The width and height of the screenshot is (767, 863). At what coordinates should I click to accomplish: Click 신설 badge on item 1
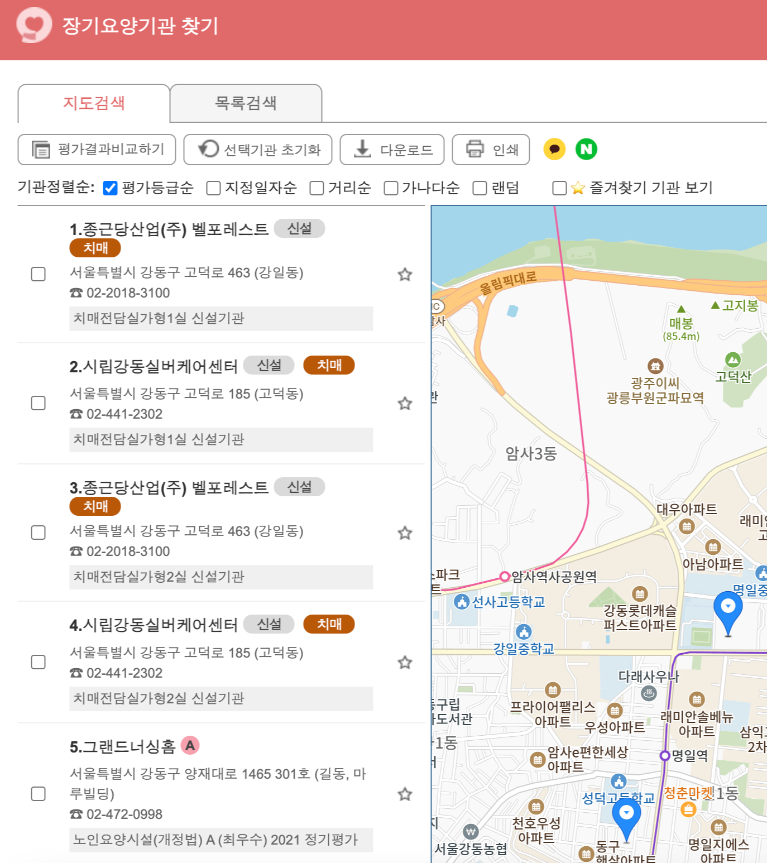pos(299,228)
